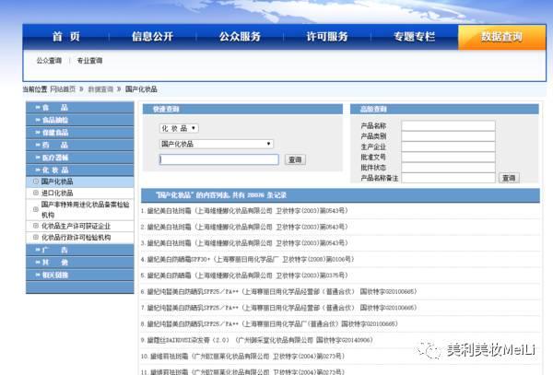The width and height of the screenshot is (553, 375).
Task: Click the plus icon beside 化妆品行政许可检验机构
Action: (x=36, y=237)
